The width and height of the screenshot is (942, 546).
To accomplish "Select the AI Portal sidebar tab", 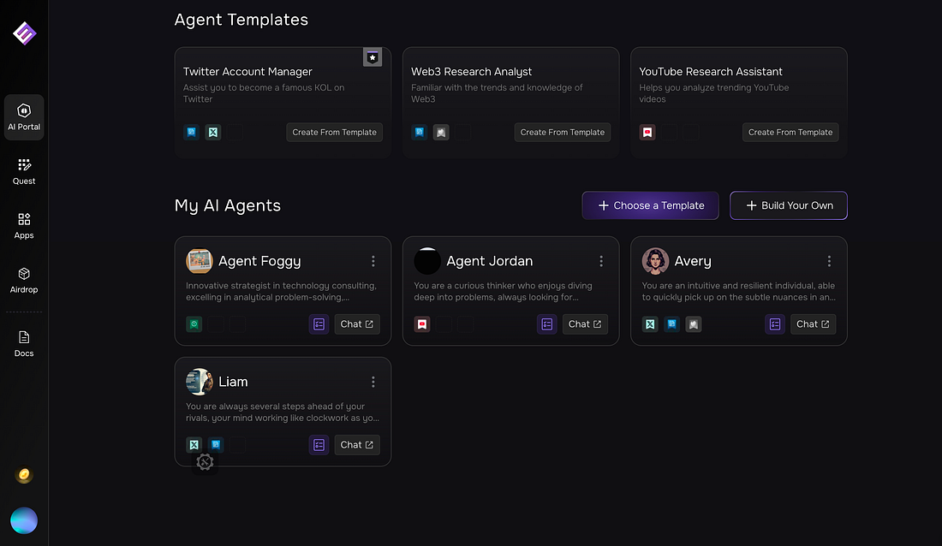I will point(24,117).
